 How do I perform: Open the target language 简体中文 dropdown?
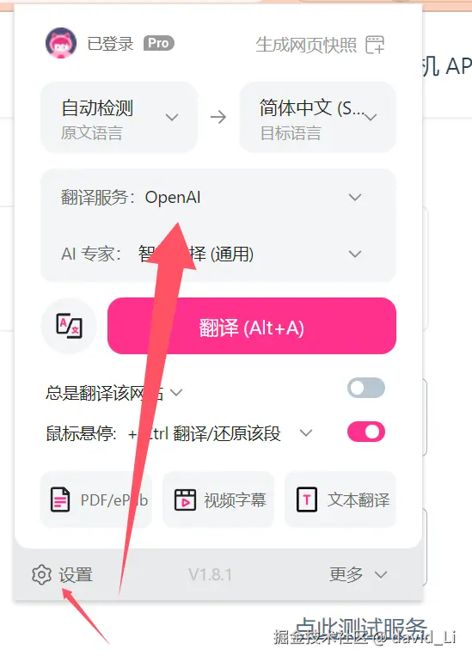318,118
